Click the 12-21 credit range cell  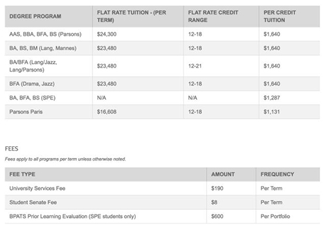tap(195, 66)
